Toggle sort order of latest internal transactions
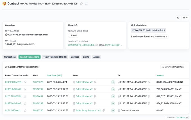 6,67
